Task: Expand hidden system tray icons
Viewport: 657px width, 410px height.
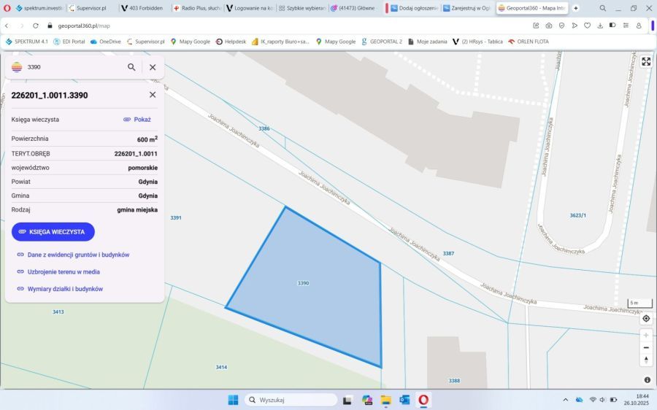Action: pyautogui.click(x=565, y=400)
